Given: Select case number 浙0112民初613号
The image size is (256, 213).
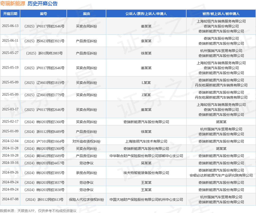Looking at the screenshot, I should (44, 200).
